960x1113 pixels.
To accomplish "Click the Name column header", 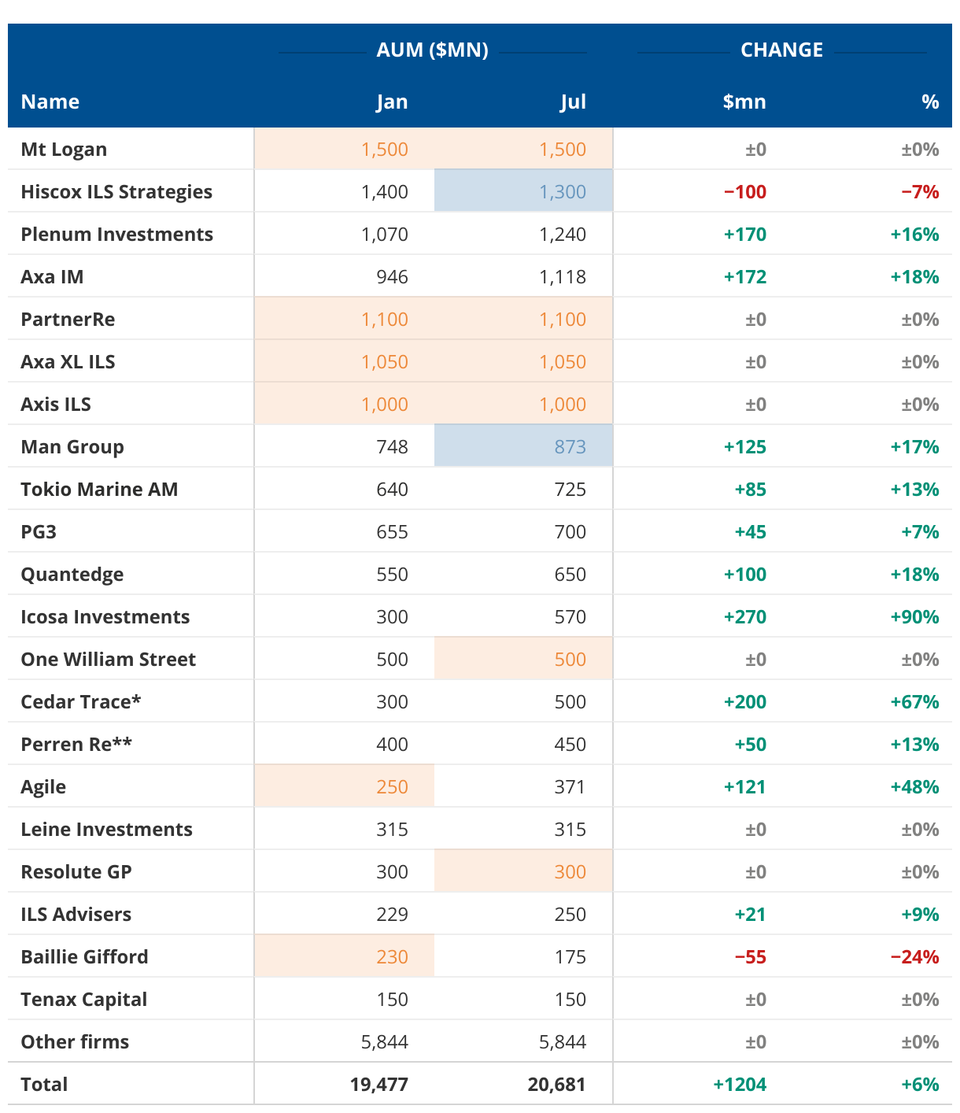I will [x=50, y=102].
